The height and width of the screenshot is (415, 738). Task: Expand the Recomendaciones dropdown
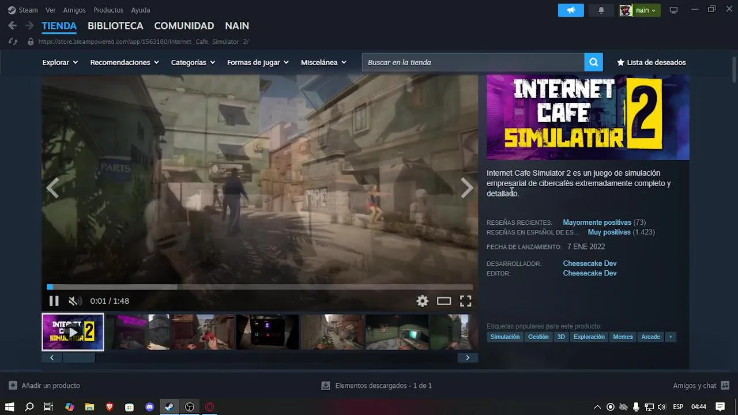(125, 62)
